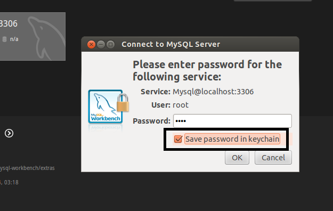Click the database cylinder icon beside n/a
Viewport: 333px width, 211px height.
coord(4,39)
